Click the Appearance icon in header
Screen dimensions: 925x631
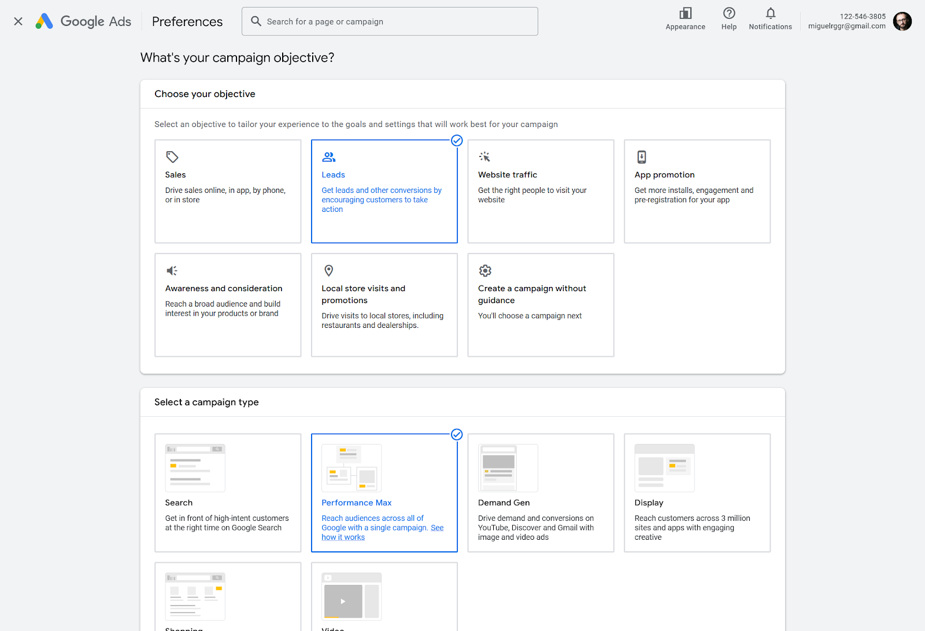(x=685, y=14)
